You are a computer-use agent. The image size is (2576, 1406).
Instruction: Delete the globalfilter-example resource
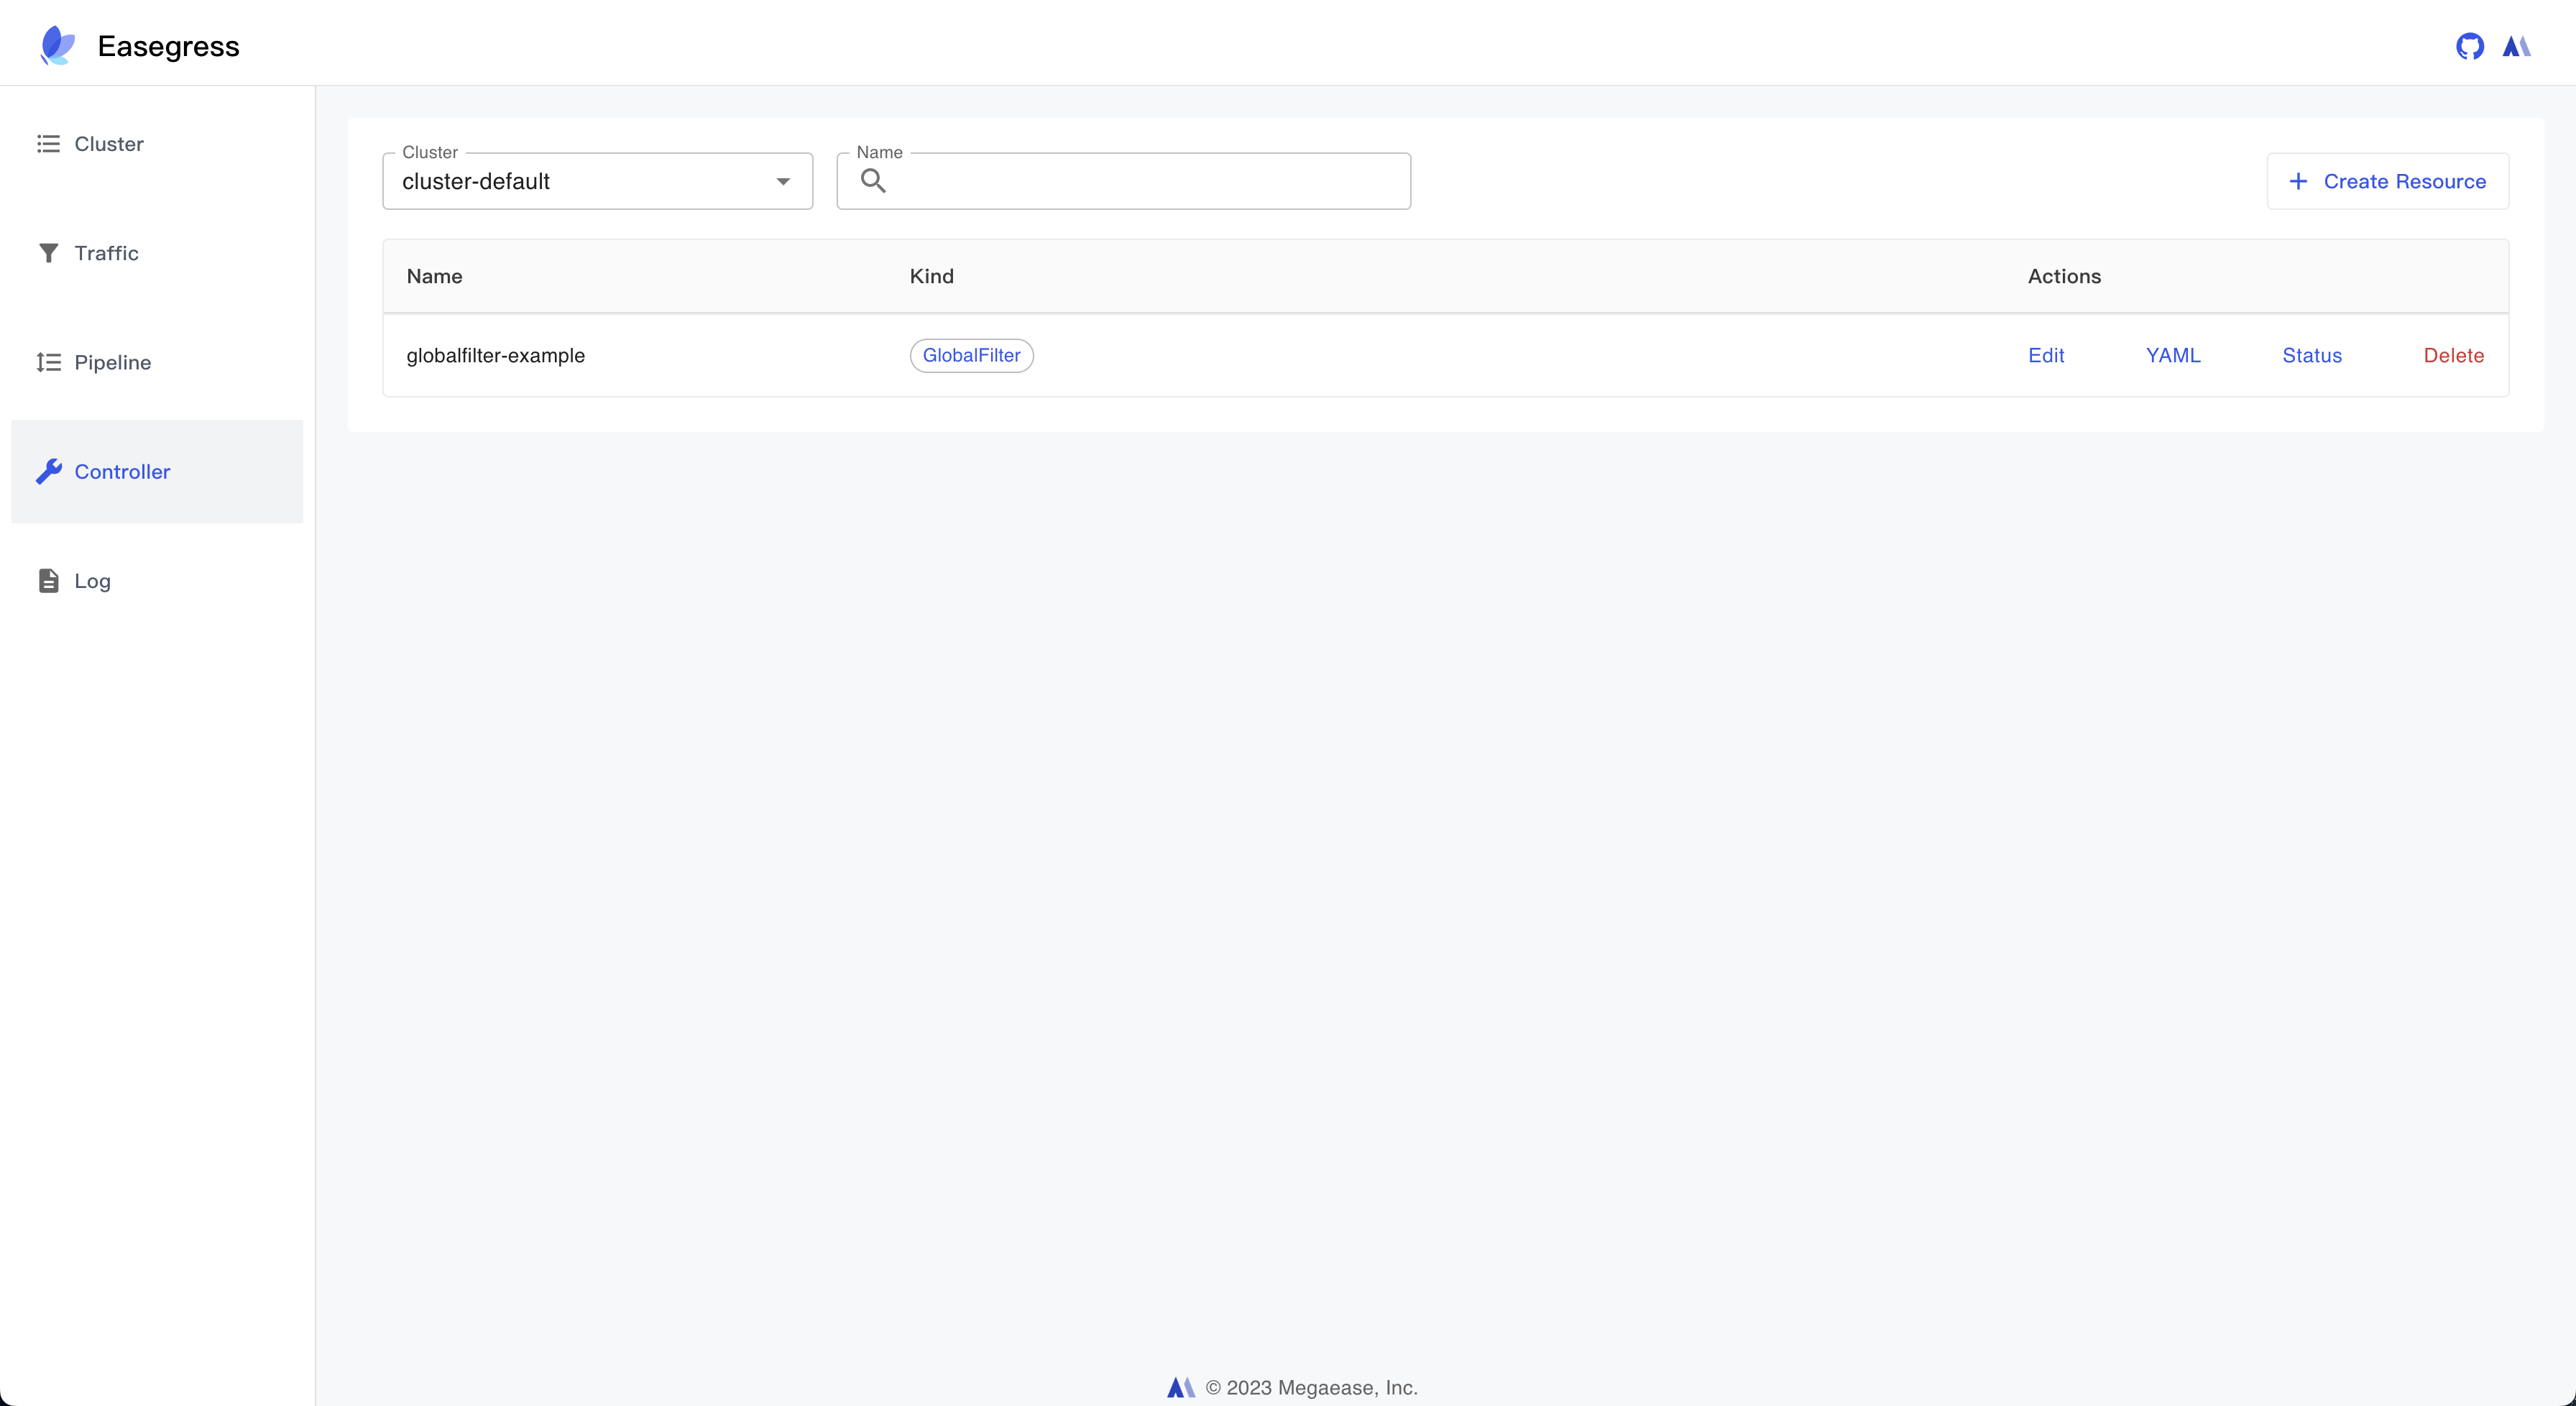[x=2453, y=355]
